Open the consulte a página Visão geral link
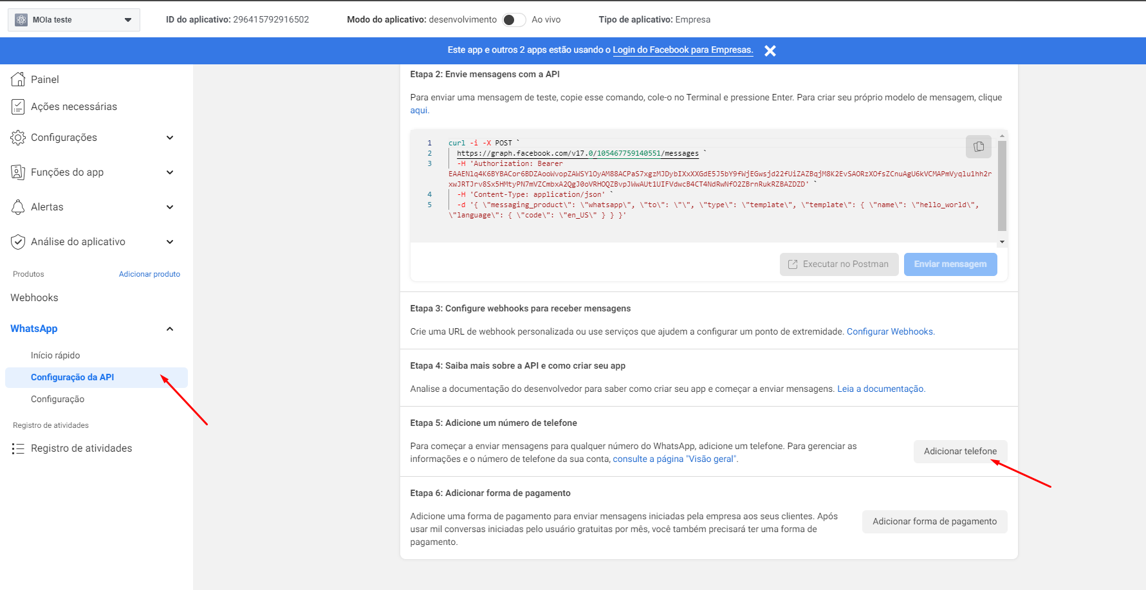The height and width of the screenshot is (590, 1146). (675, 459)
